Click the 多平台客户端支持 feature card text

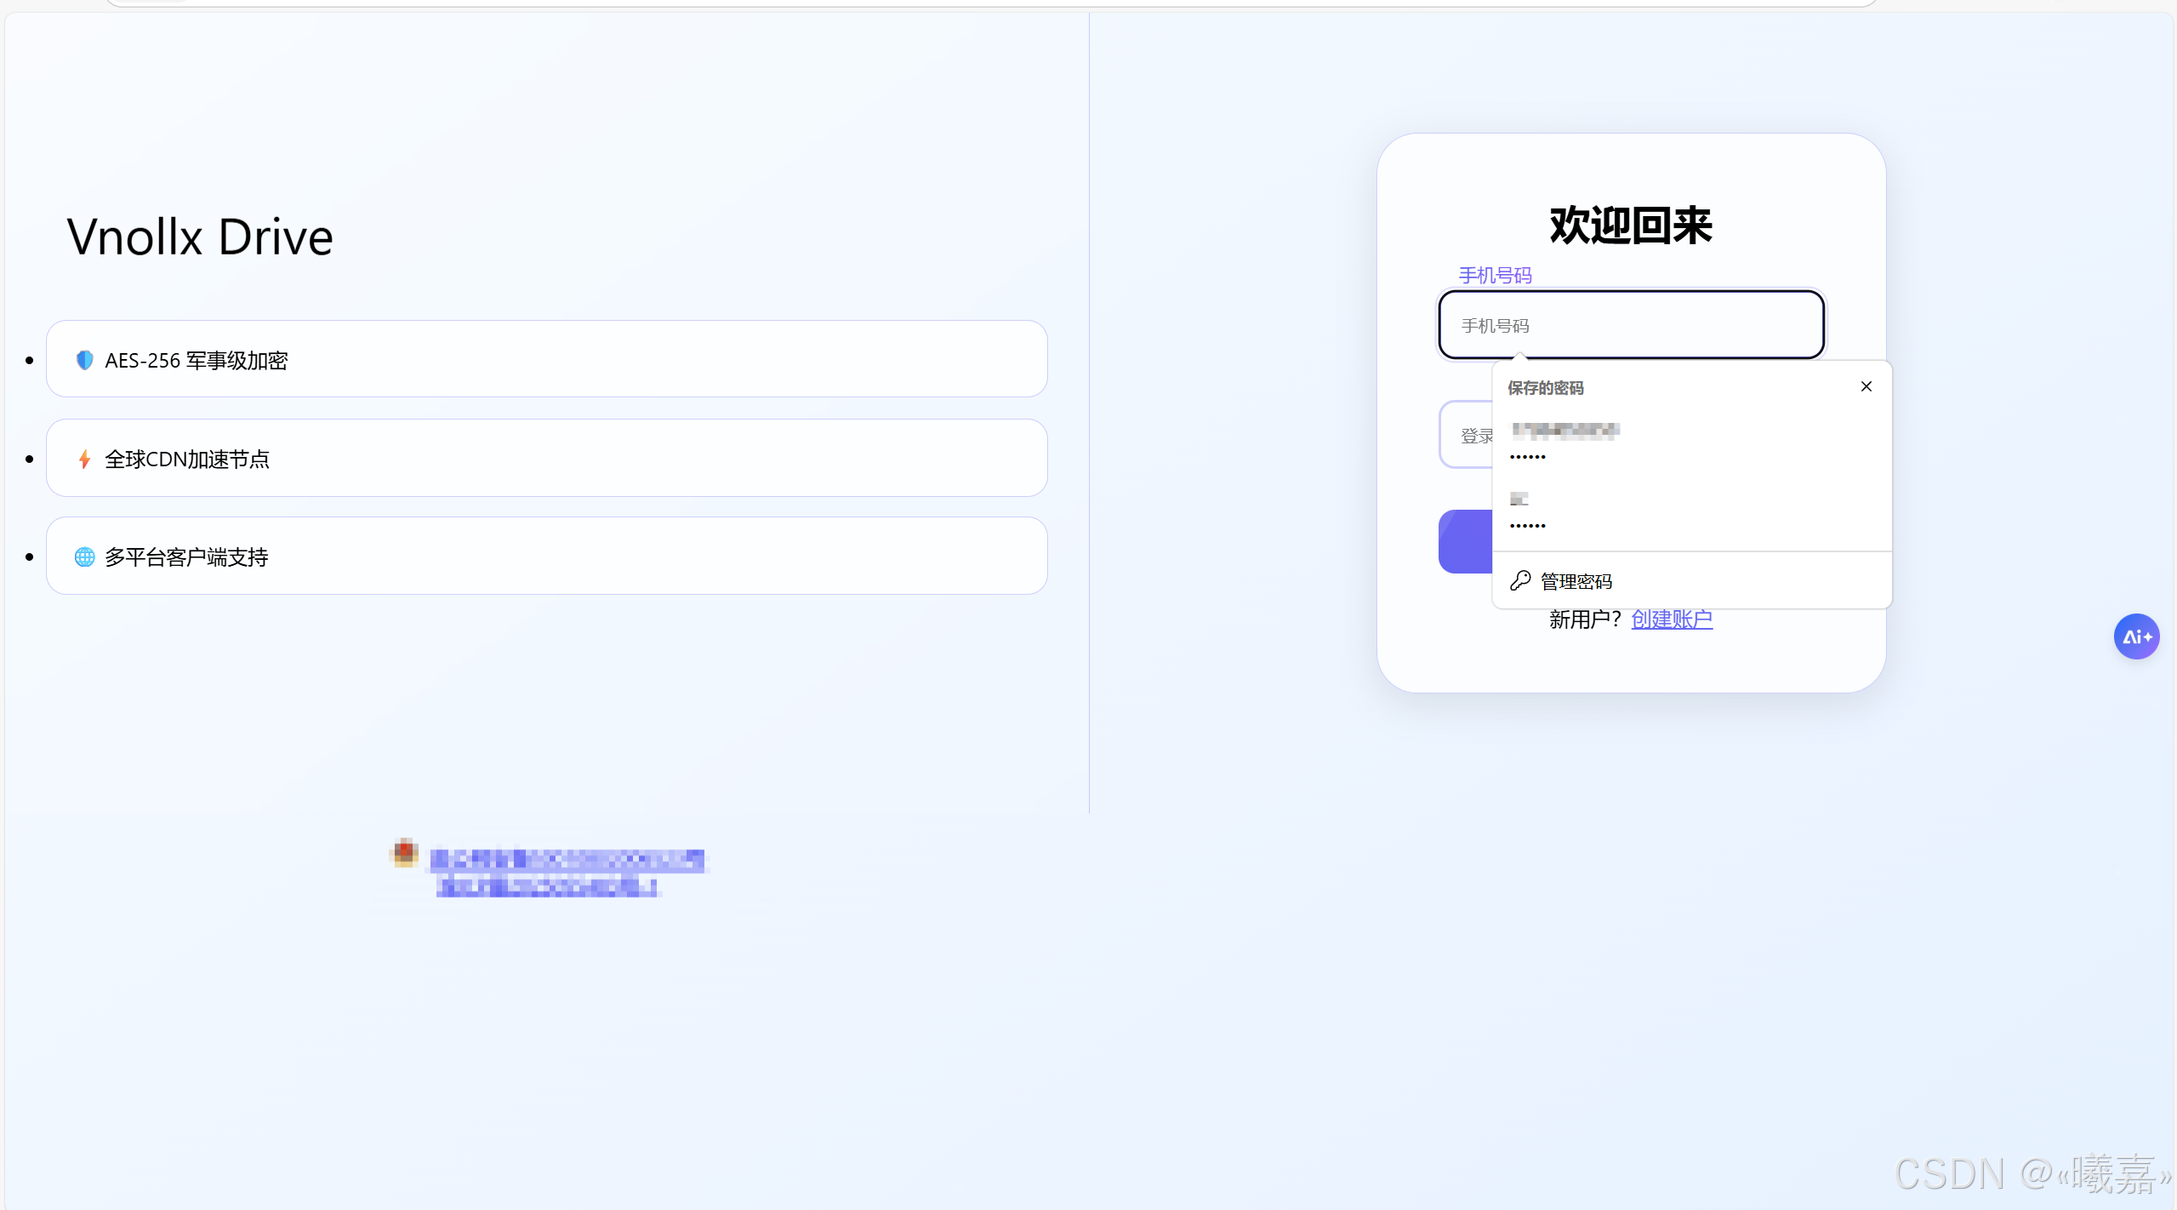186,557
